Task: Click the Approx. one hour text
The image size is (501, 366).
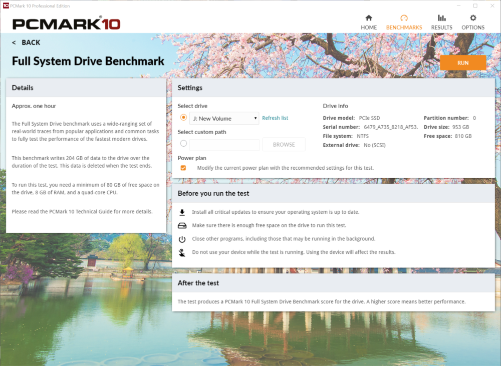Action: coord(34,106)
